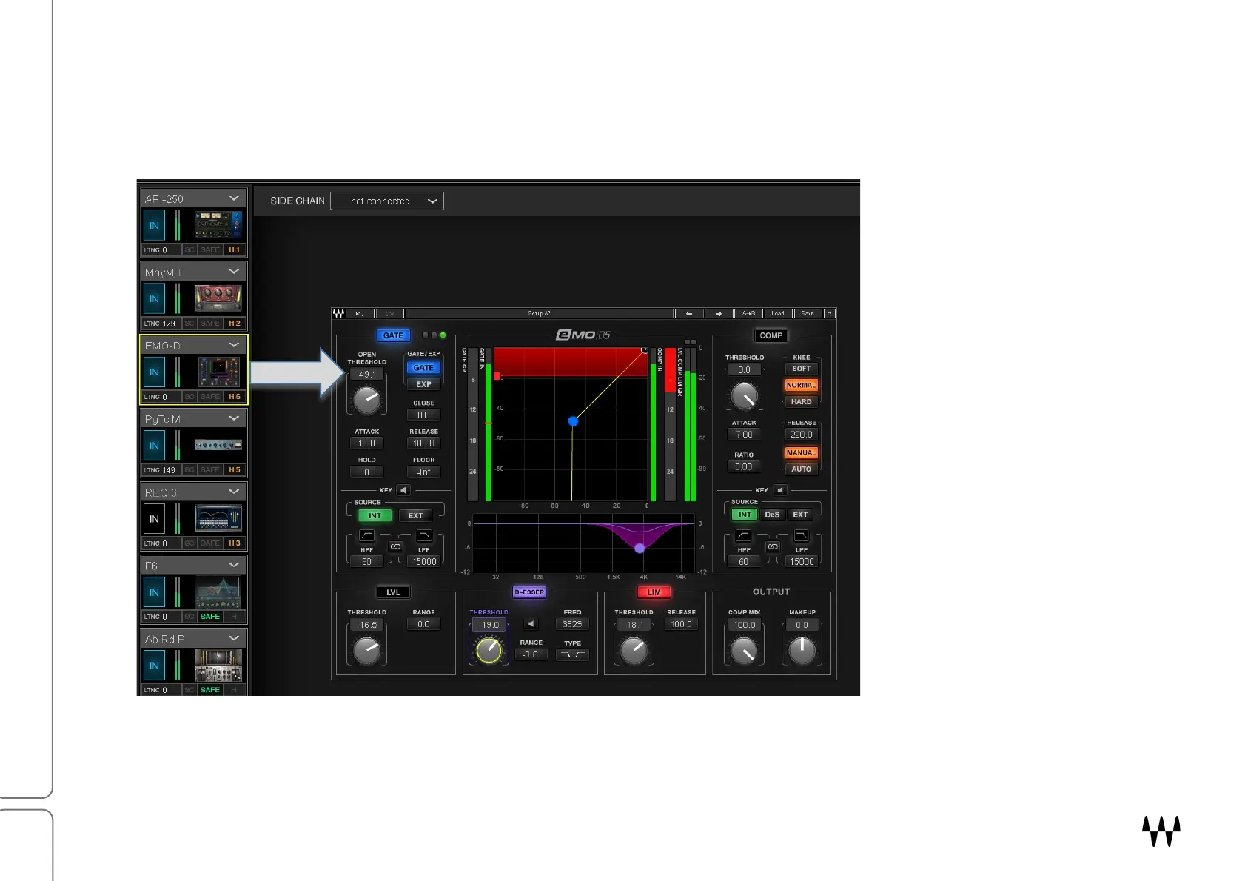Image resolution: width=1245 pixels, height=881 pixels.
Task: Undo last change in eMo D5
Action: 360,314
